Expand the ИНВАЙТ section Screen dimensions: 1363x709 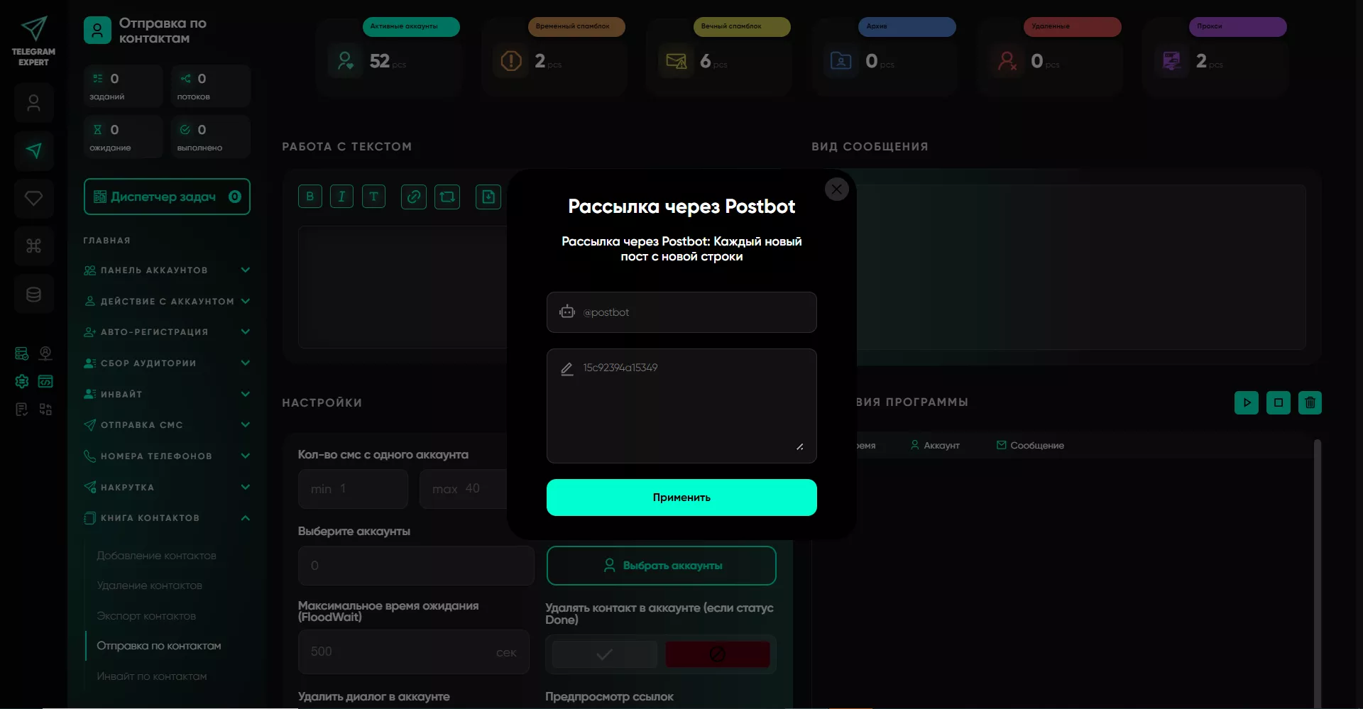click(x=167, y=394)
